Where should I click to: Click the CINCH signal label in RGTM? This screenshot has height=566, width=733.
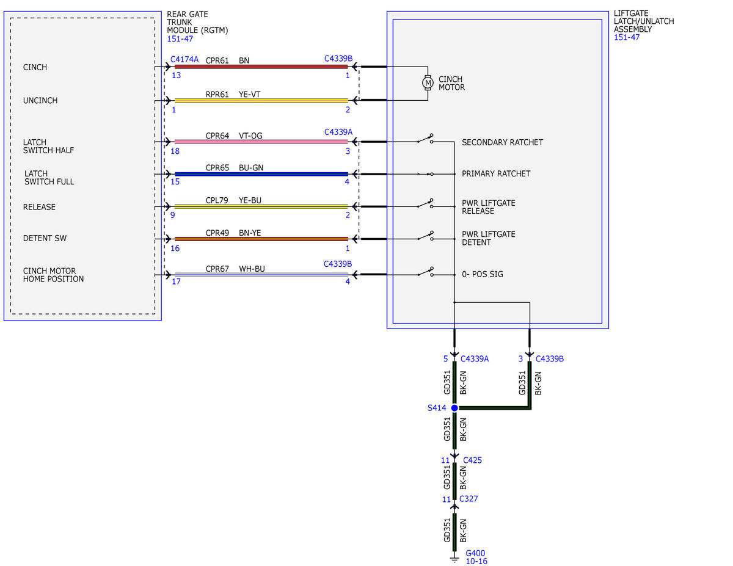coord(35,67)
